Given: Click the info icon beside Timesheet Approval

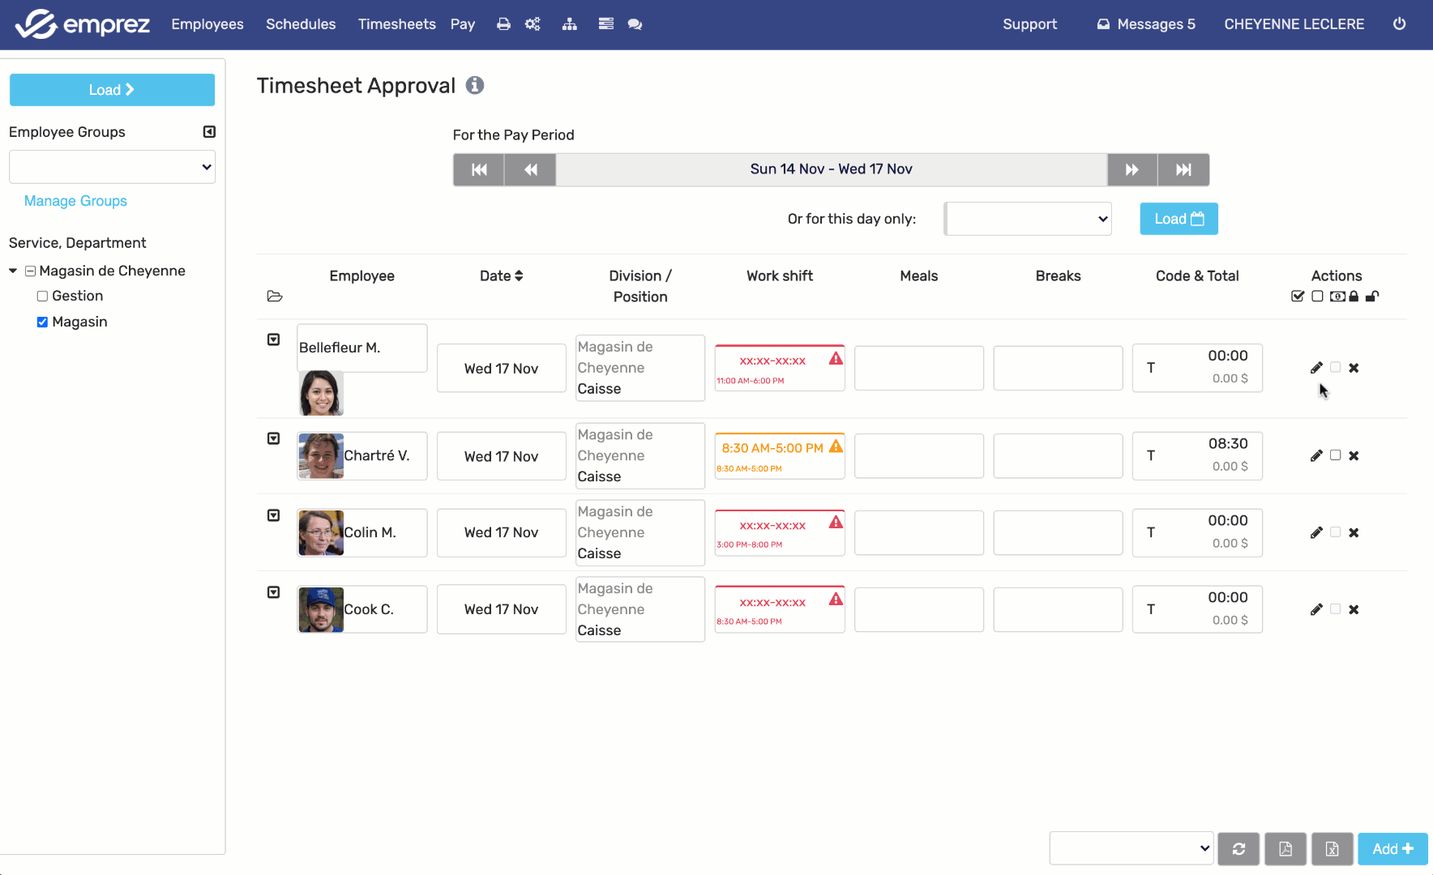Looking at the screenshot, I should click(x=475, y=85).
